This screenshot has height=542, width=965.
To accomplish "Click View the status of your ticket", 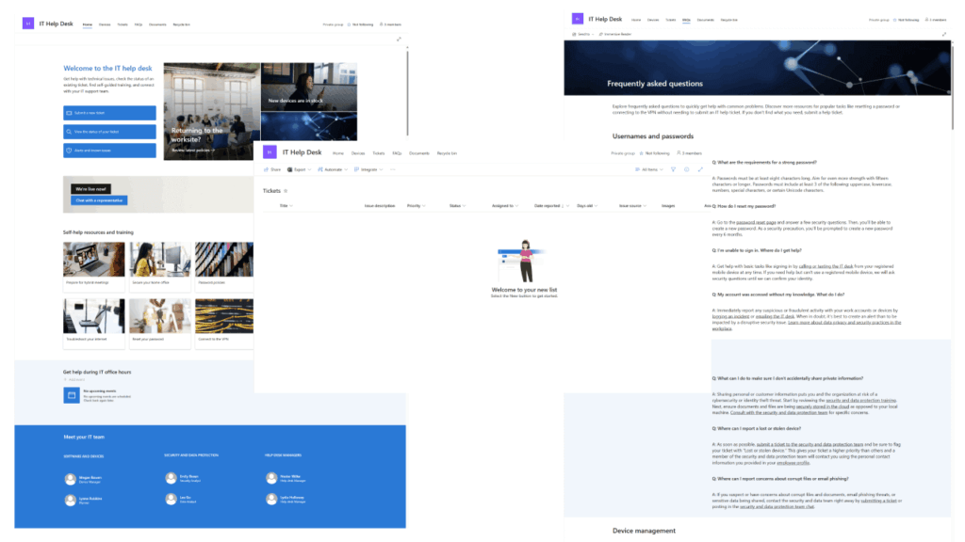I will tap(109, 132).
